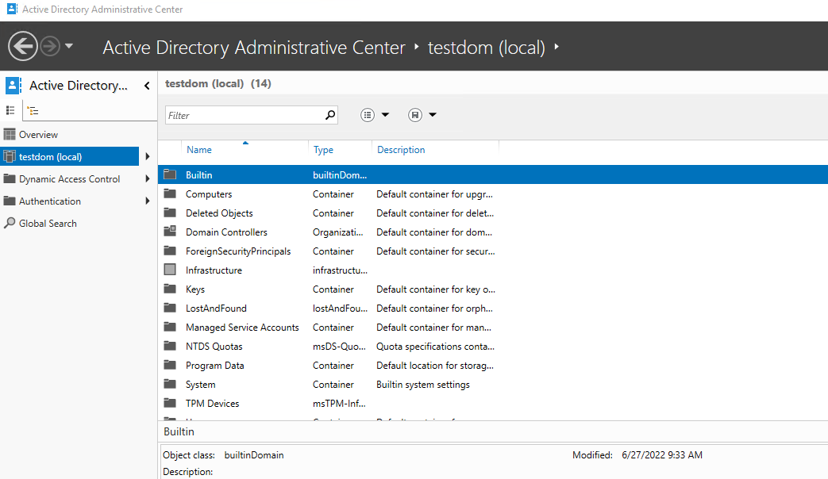Open the saved queries dropdown arrow

coord(433,114)
